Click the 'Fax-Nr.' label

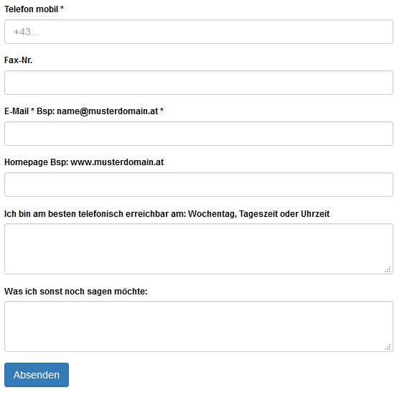click(x=19, y=61)
